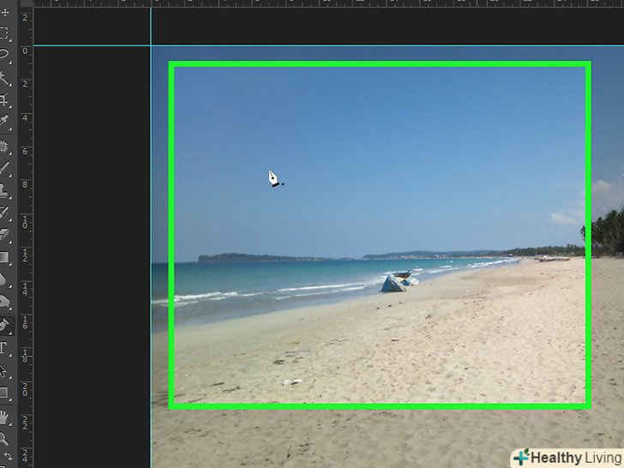Click the vertical ruler at mark 6
This screenshot has width=624, height=468.
(25, 151)
